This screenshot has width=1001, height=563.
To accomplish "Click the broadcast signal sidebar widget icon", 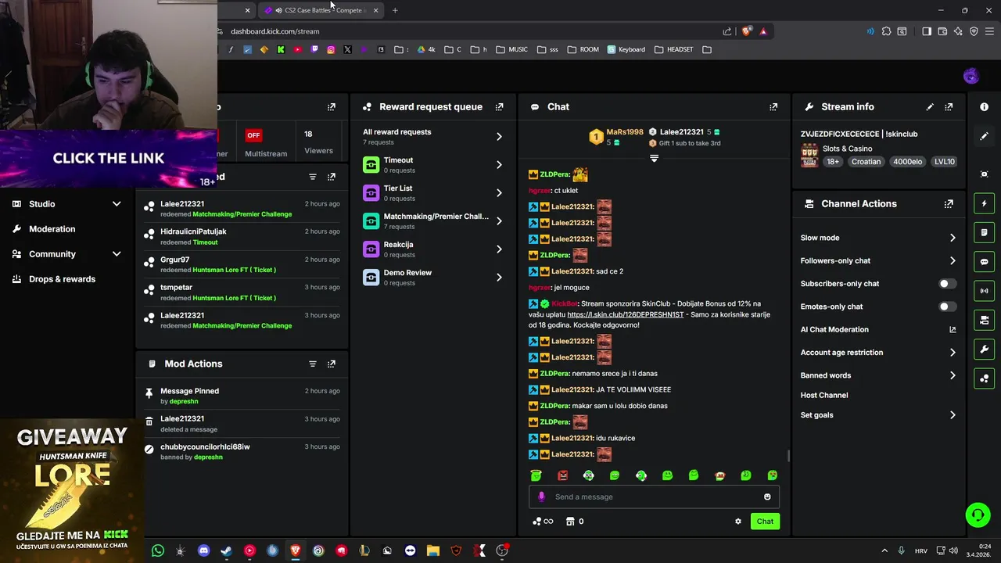I will click(x=984, y=291).
